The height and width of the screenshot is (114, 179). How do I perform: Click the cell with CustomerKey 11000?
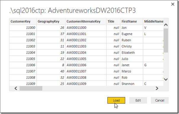(x=23, y=28)
